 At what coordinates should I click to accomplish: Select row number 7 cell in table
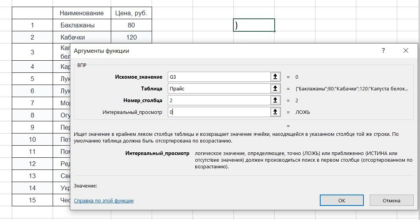pos(32,103)
